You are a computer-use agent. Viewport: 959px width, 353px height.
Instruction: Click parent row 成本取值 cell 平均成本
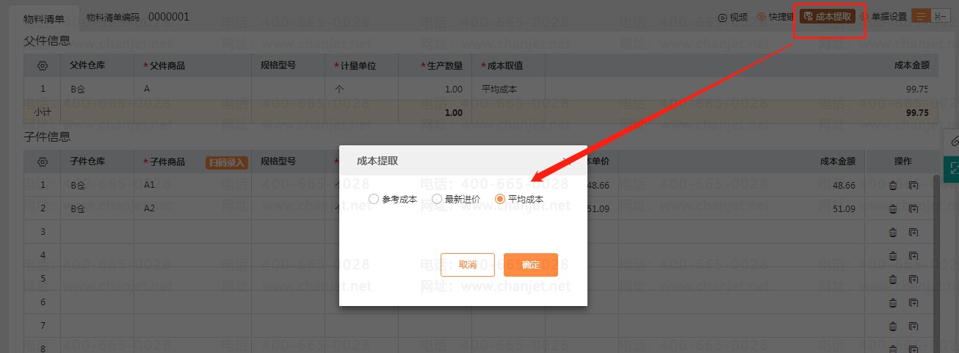(x=508, y=89)
